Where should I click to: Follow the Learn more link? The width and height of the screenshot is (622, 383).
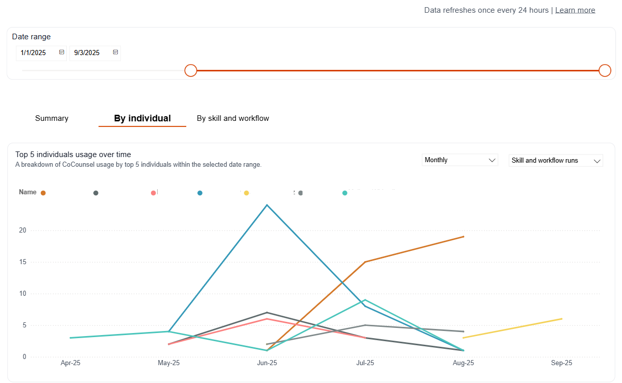click(575, 10)
